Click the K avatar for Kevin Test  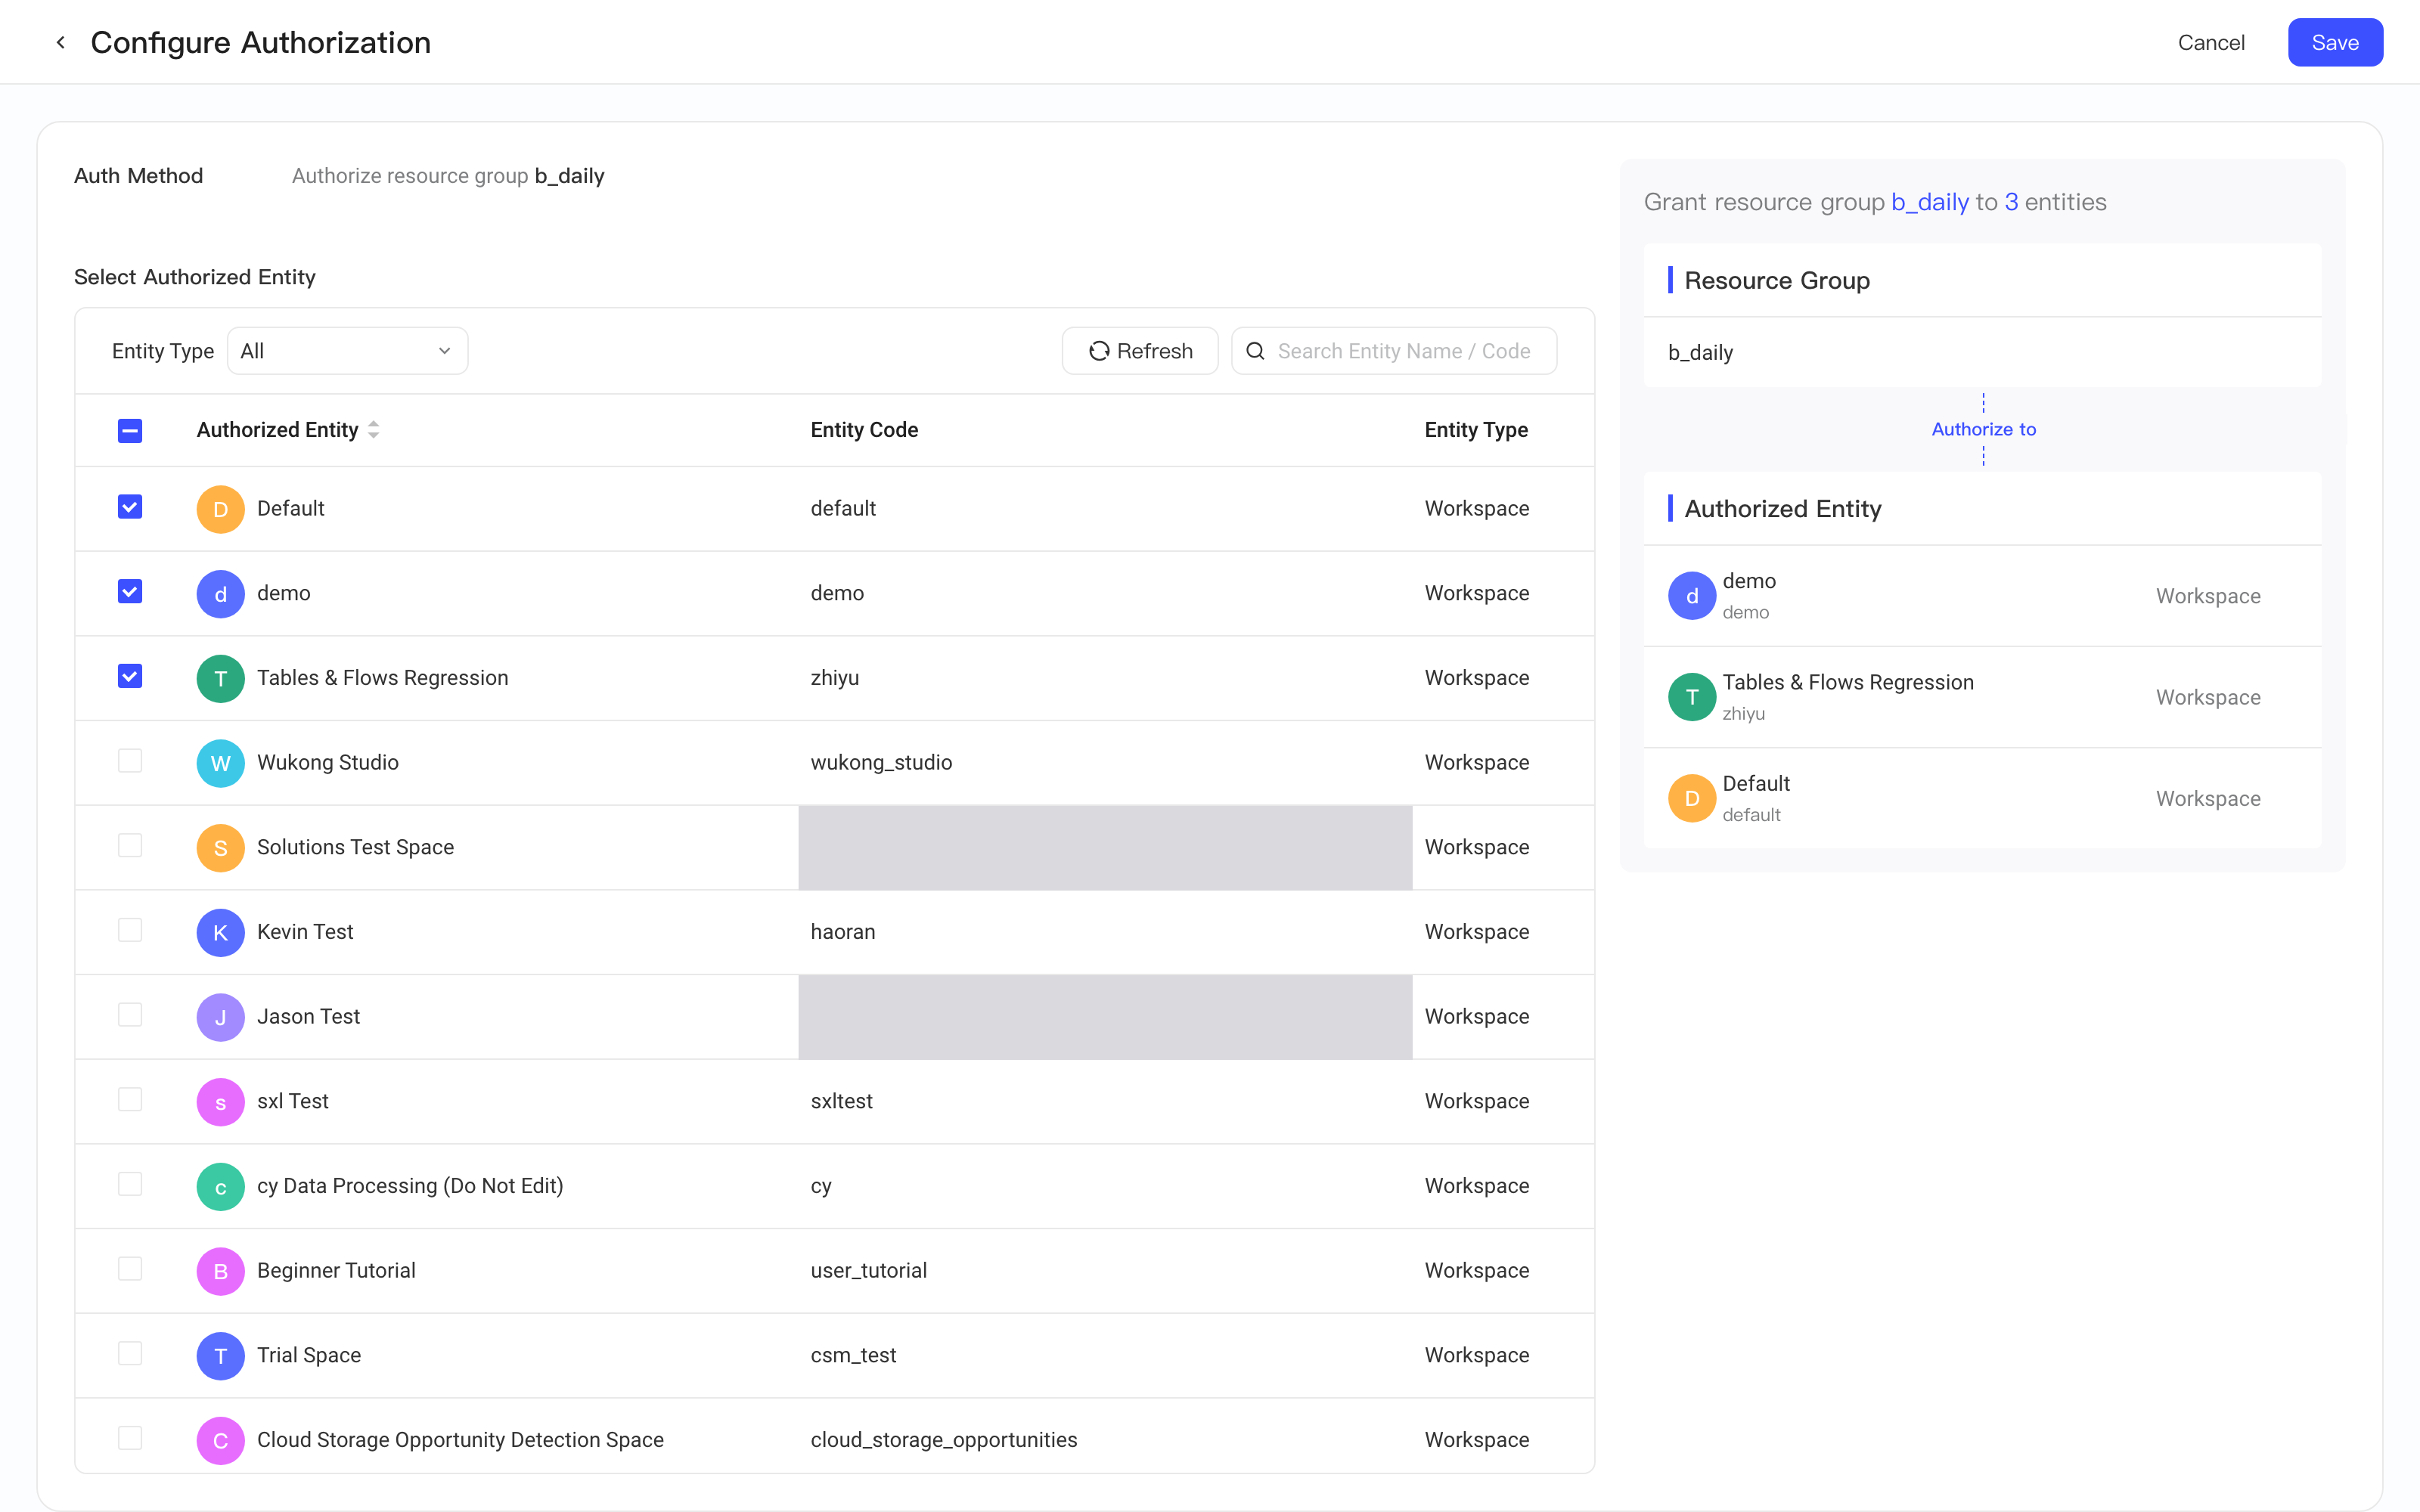click(x=220, y=933)
